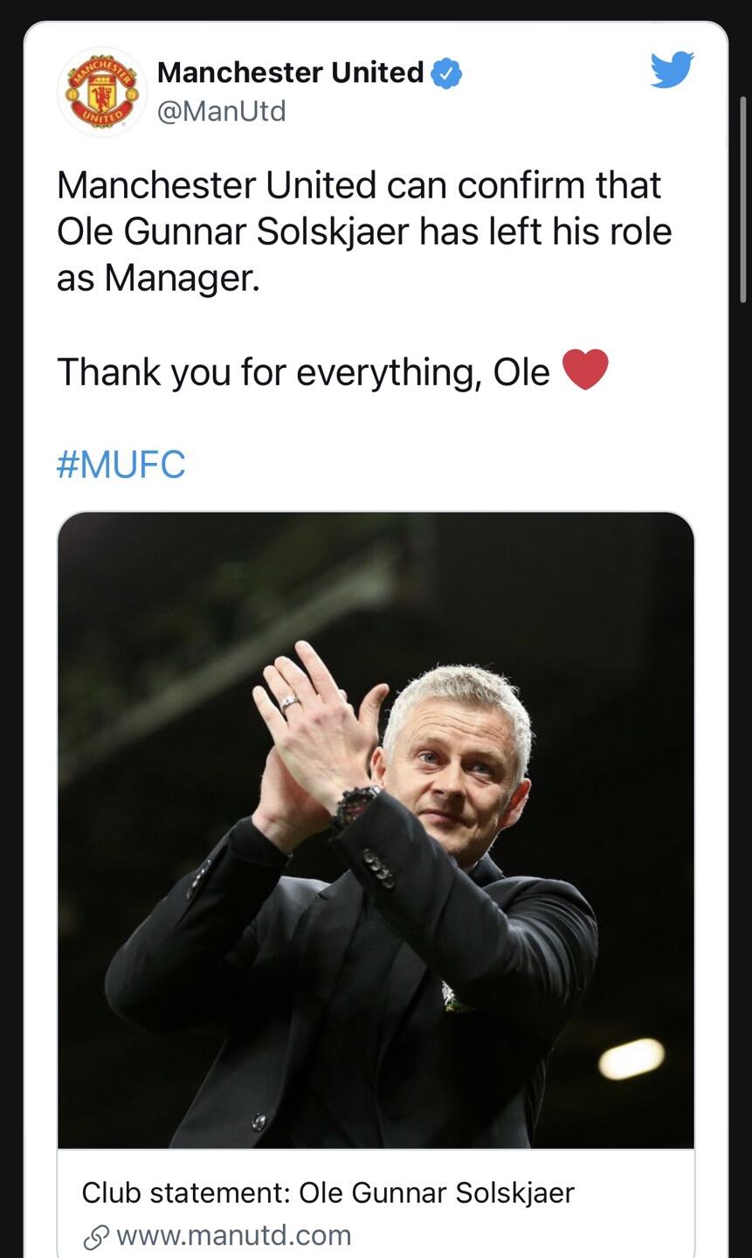
Task: Click the chain link icon beside www.manutd.com
Action: coord(94,1237)
